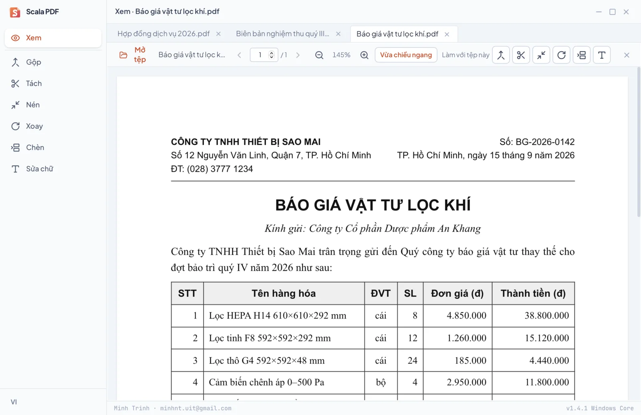Image resolution: width=641 pixels, height=415 pixels.
Task: Click the Cảm biến chênh áp 0–500 Pa cell
Action: click(284, 383)
